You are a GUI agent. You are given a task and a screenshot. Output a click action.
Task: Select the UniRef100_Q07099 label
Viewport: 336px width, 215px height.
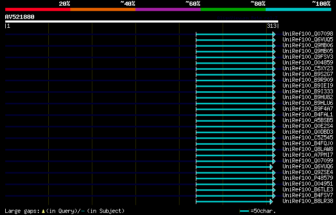(x=308, y=161)
